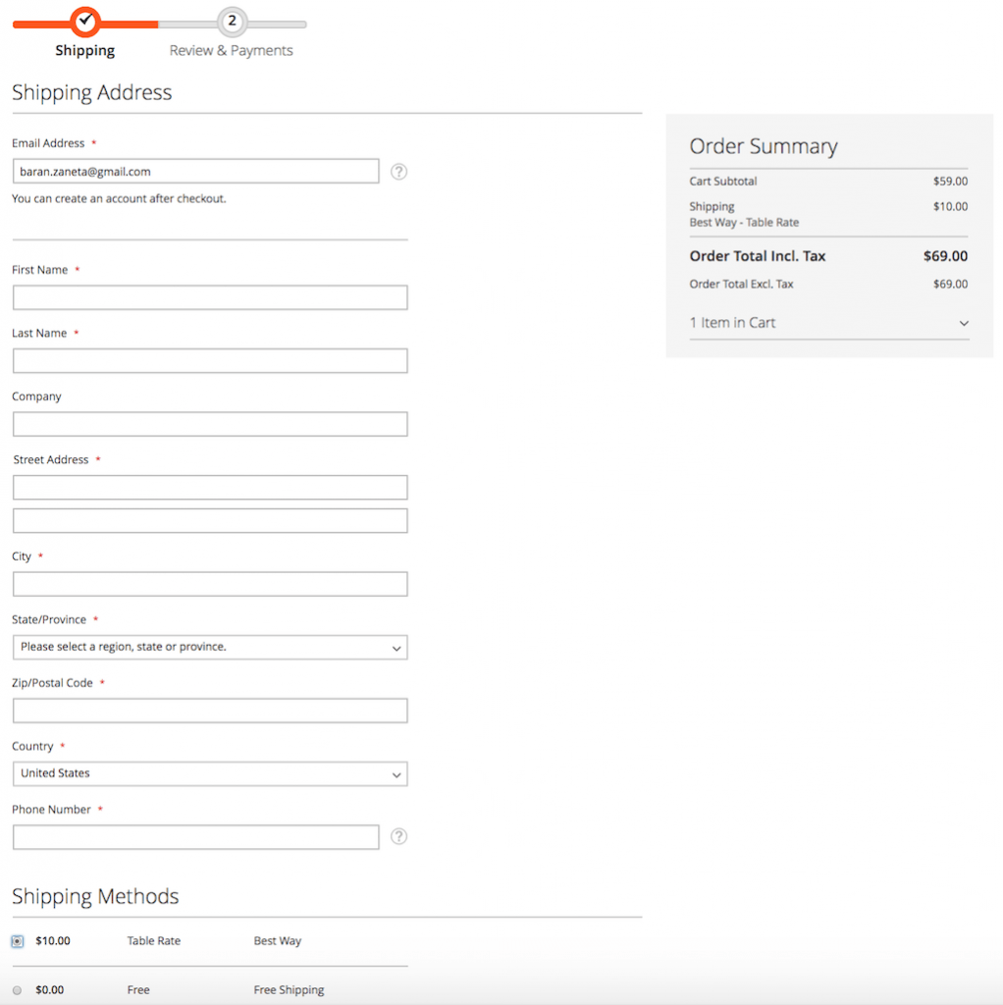1003x1005 pixels.
Task: Click the help icon beside Phone Number
Action: click(398, 836)
